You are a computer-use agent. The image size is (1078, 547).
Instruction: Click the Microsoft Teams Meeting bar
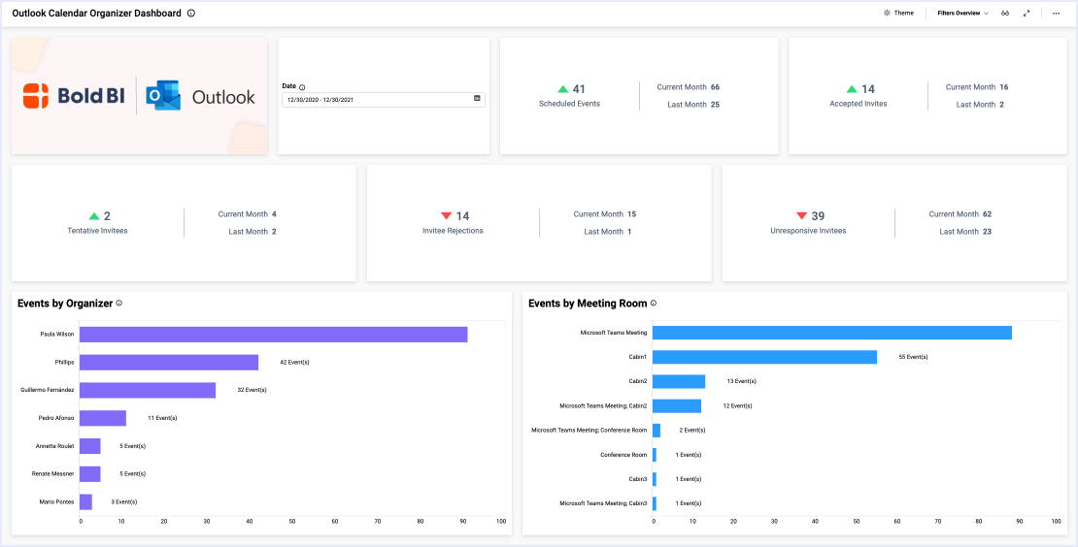[831, 333]
